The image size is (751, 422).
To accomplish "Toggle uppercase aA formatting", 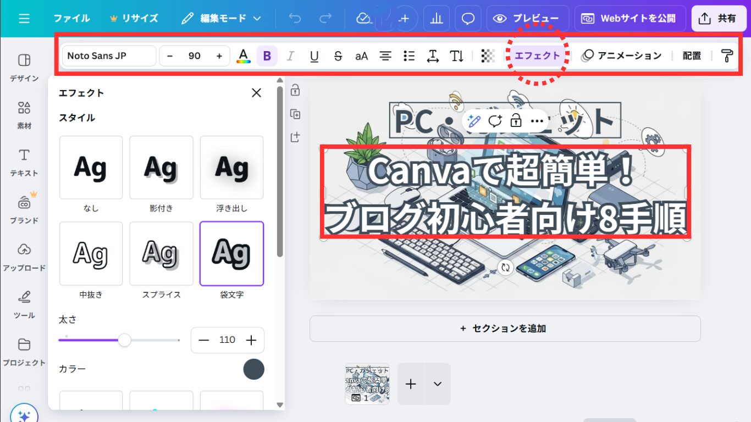I will 361,56.
